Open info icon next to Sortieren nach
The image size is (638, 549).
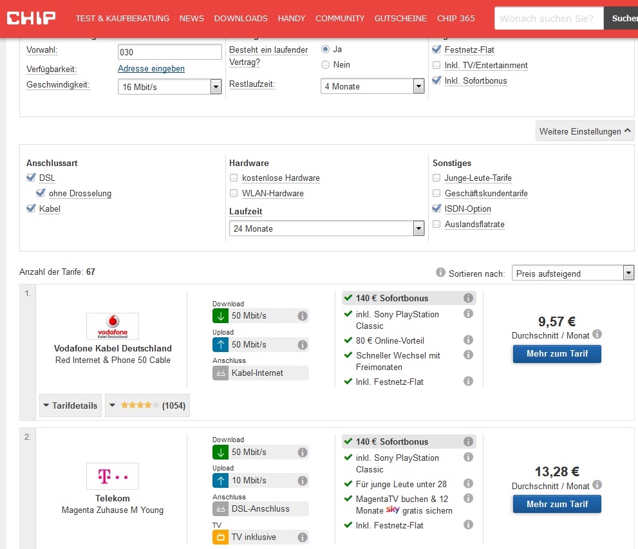click(x=440, y=272)
